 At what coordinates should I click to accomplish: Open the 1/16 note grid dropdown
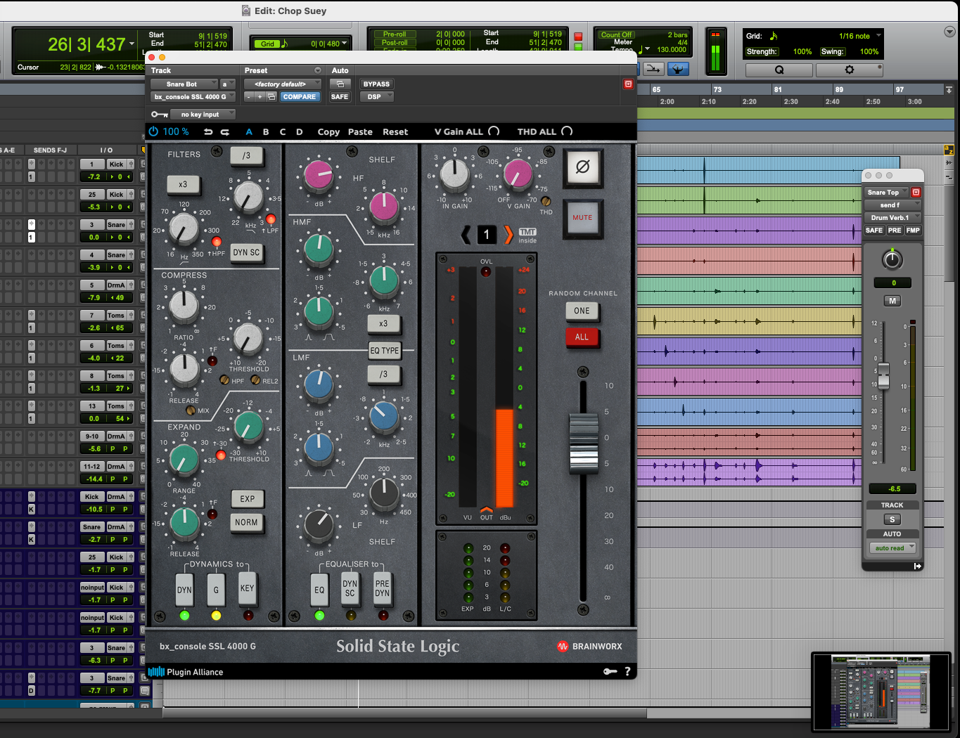(859, 36)
